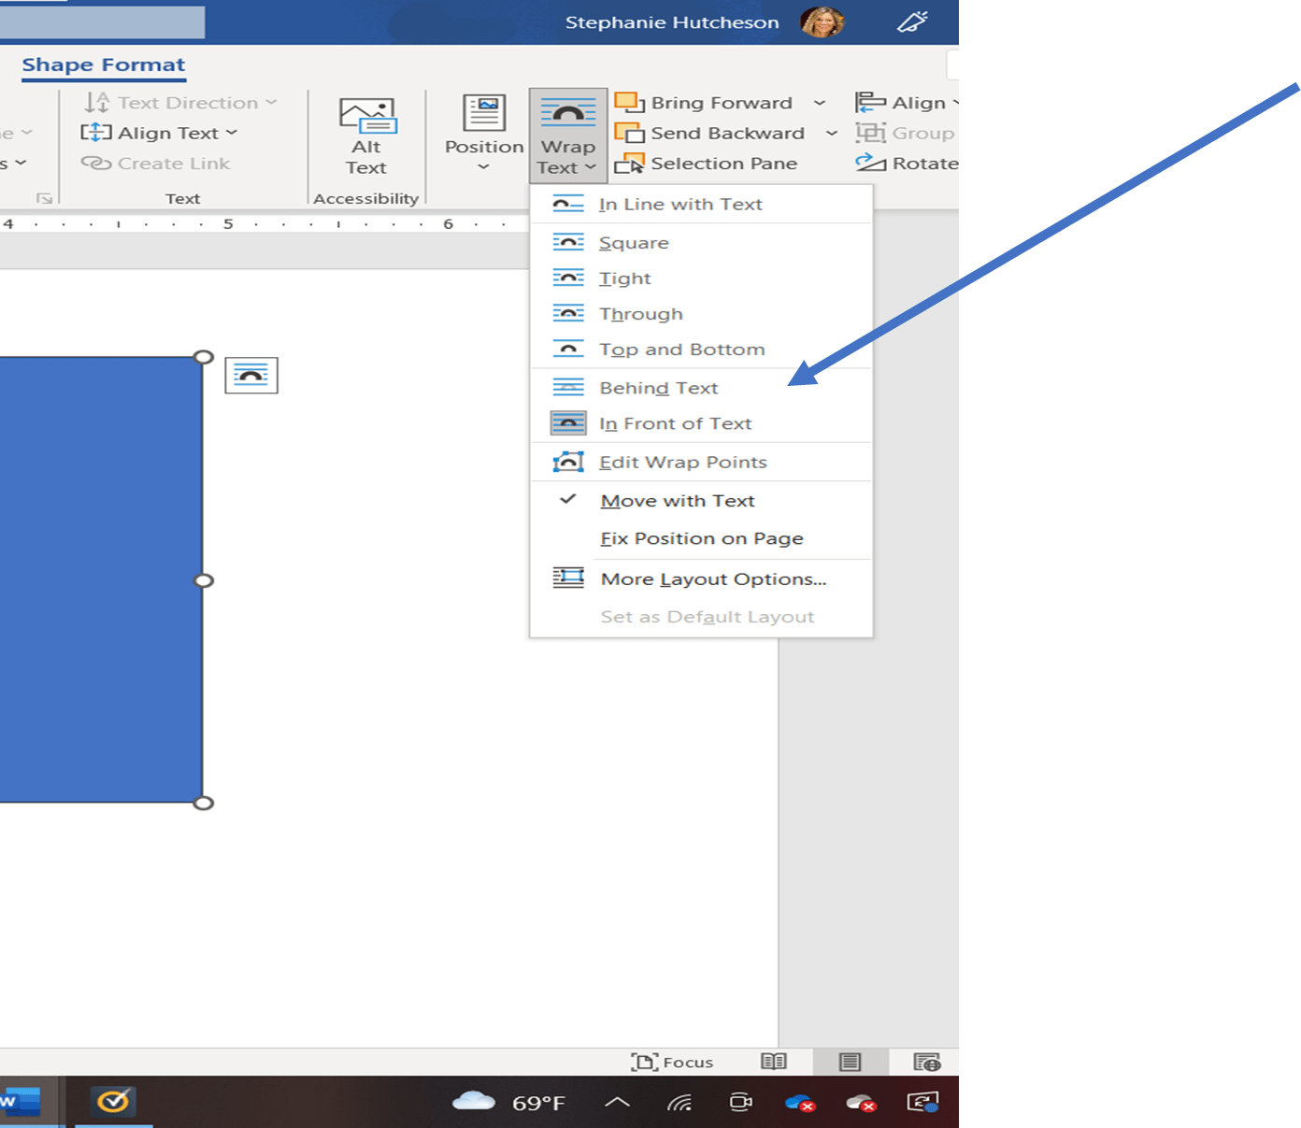Toggle off Move with Text
Screen dimensions: 1301x1128
click(677, 500)
